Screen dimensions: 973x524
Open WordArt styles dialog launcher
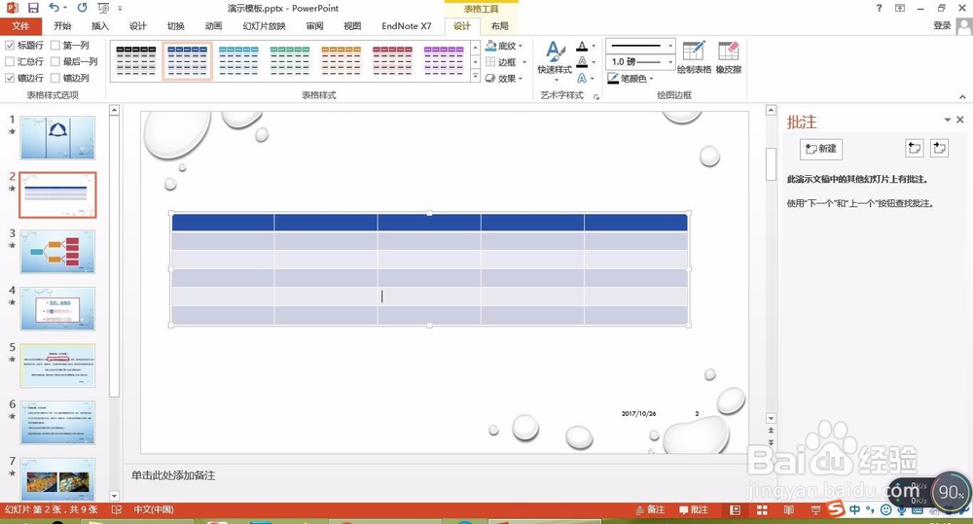tap(596, 97)
